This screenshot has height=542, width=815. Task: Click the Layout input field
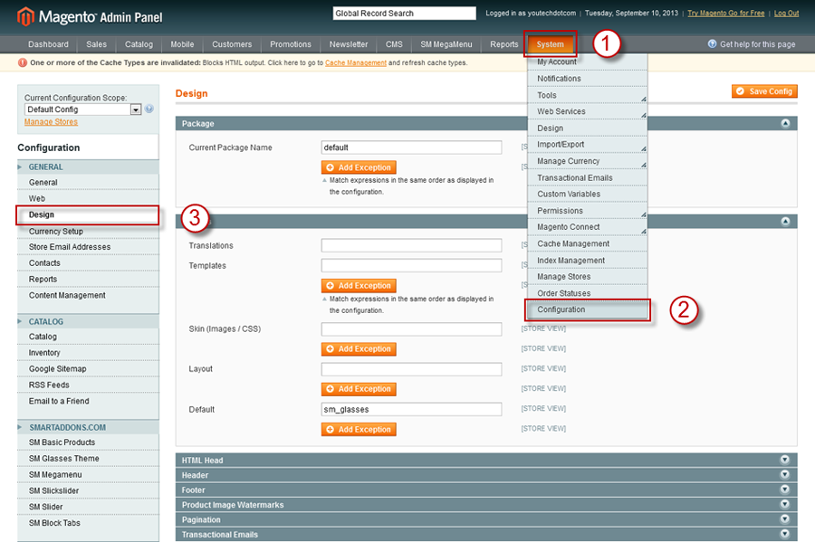click(x=412, y=369)
